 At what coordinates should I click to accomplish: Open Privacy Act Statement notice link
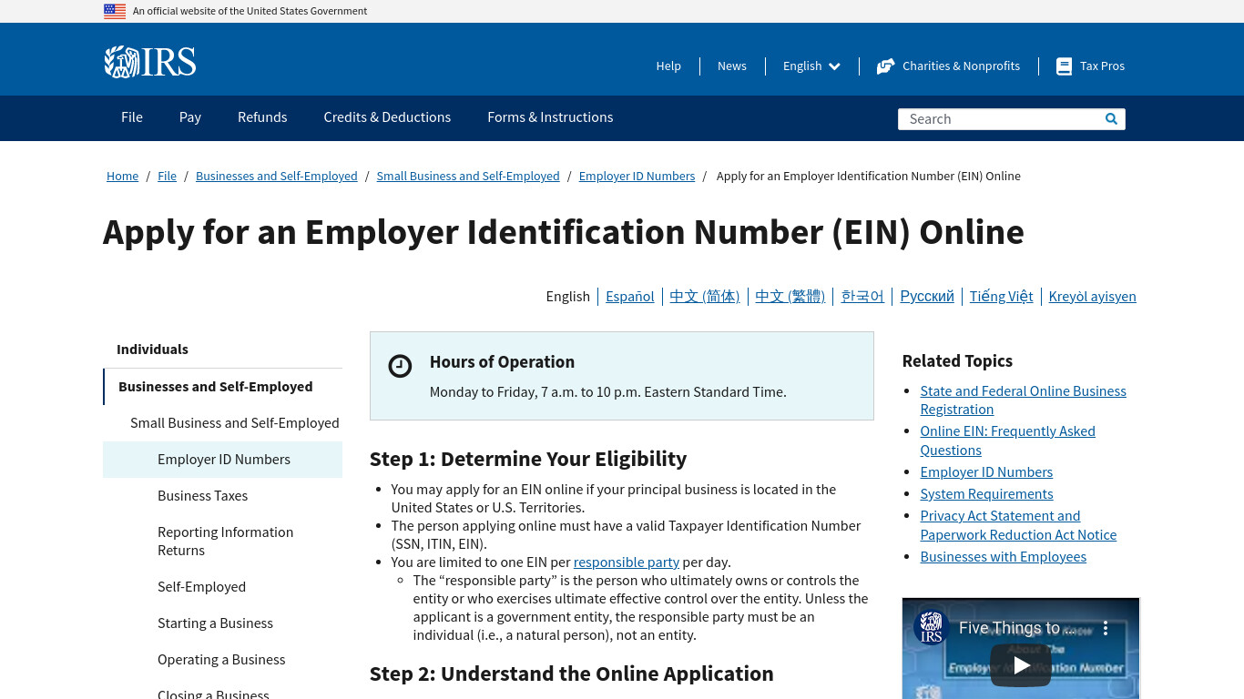(x=1018, y=525)
